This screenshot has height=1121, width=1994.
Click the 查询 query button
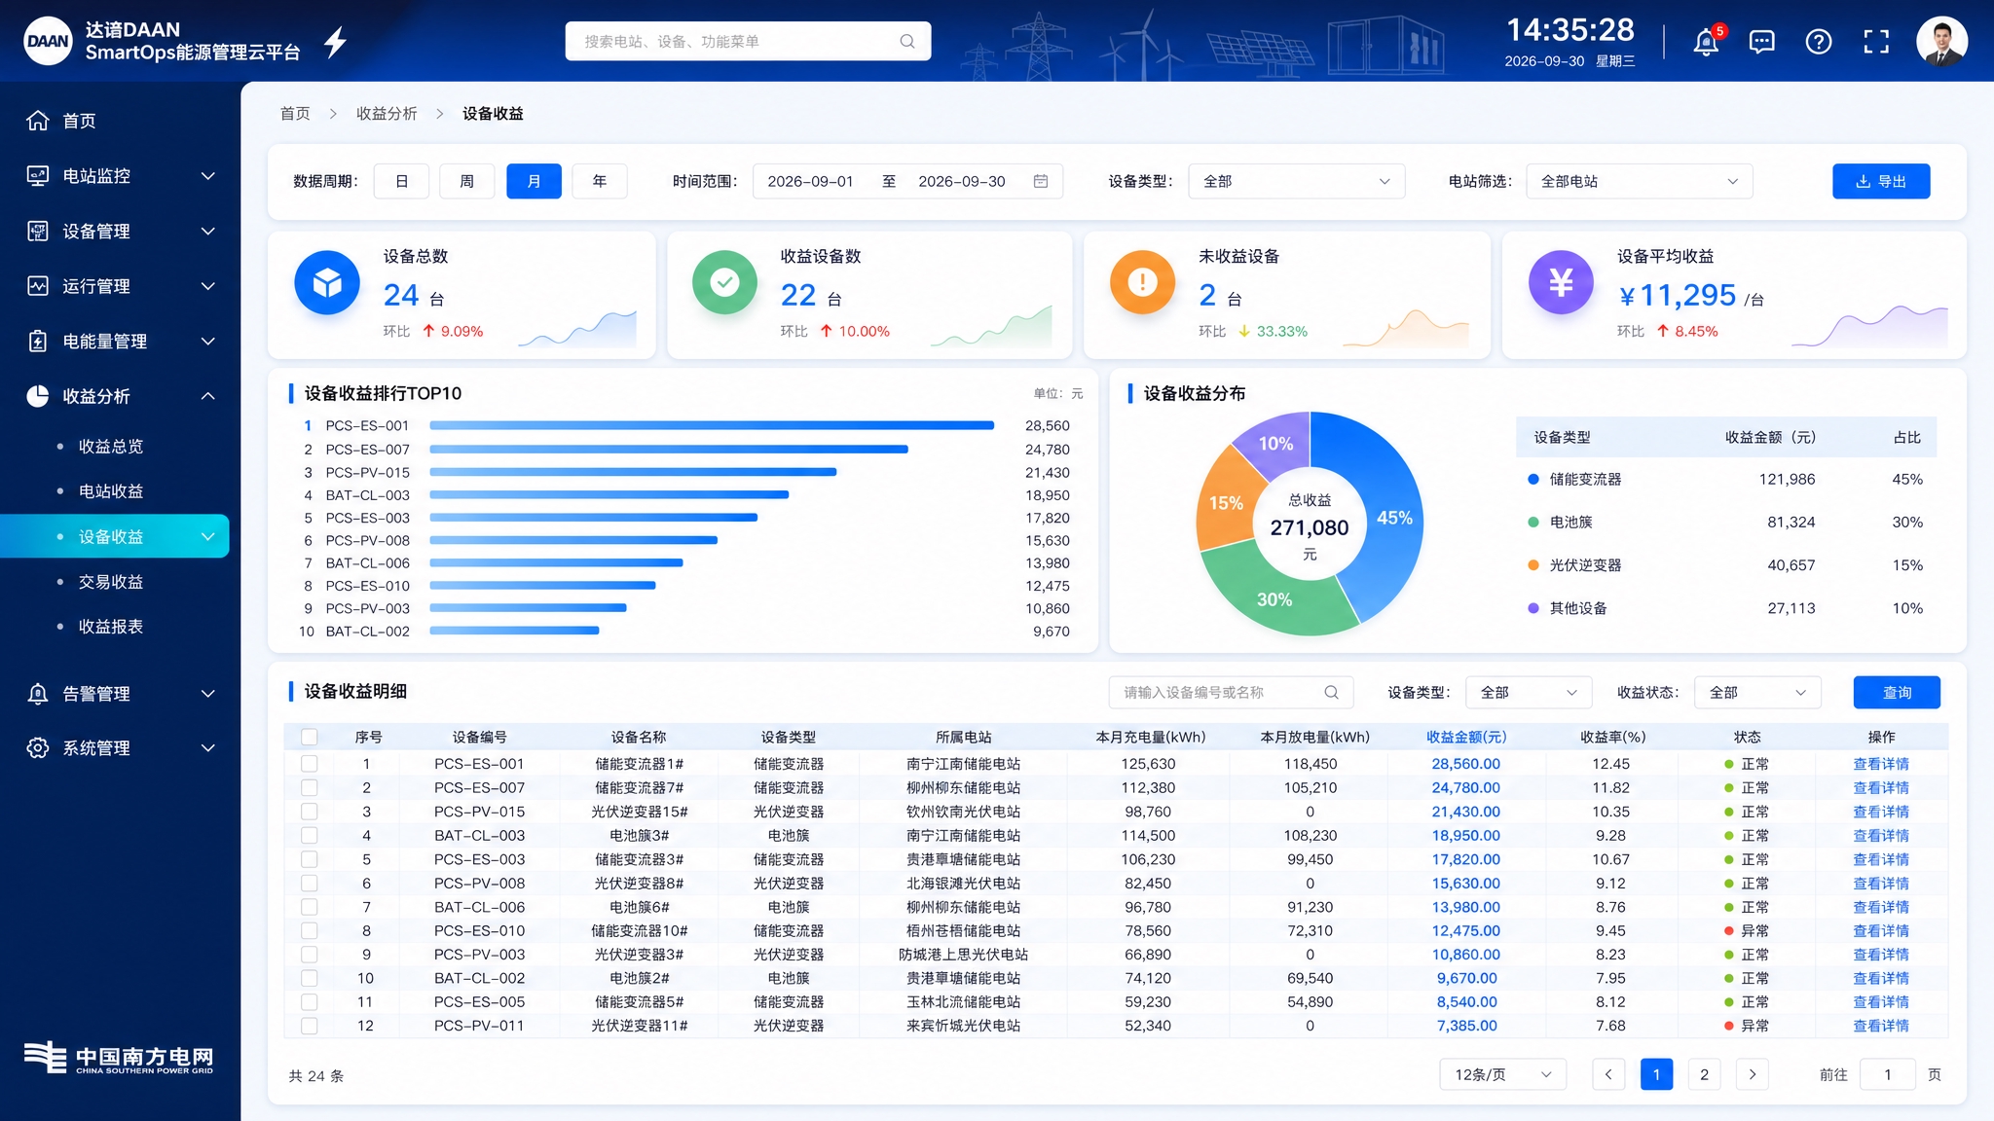click(x=1897, y=692)
